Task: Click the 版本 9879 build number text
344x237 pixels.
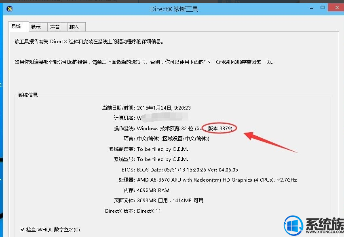Action: [x=220, y=128]
